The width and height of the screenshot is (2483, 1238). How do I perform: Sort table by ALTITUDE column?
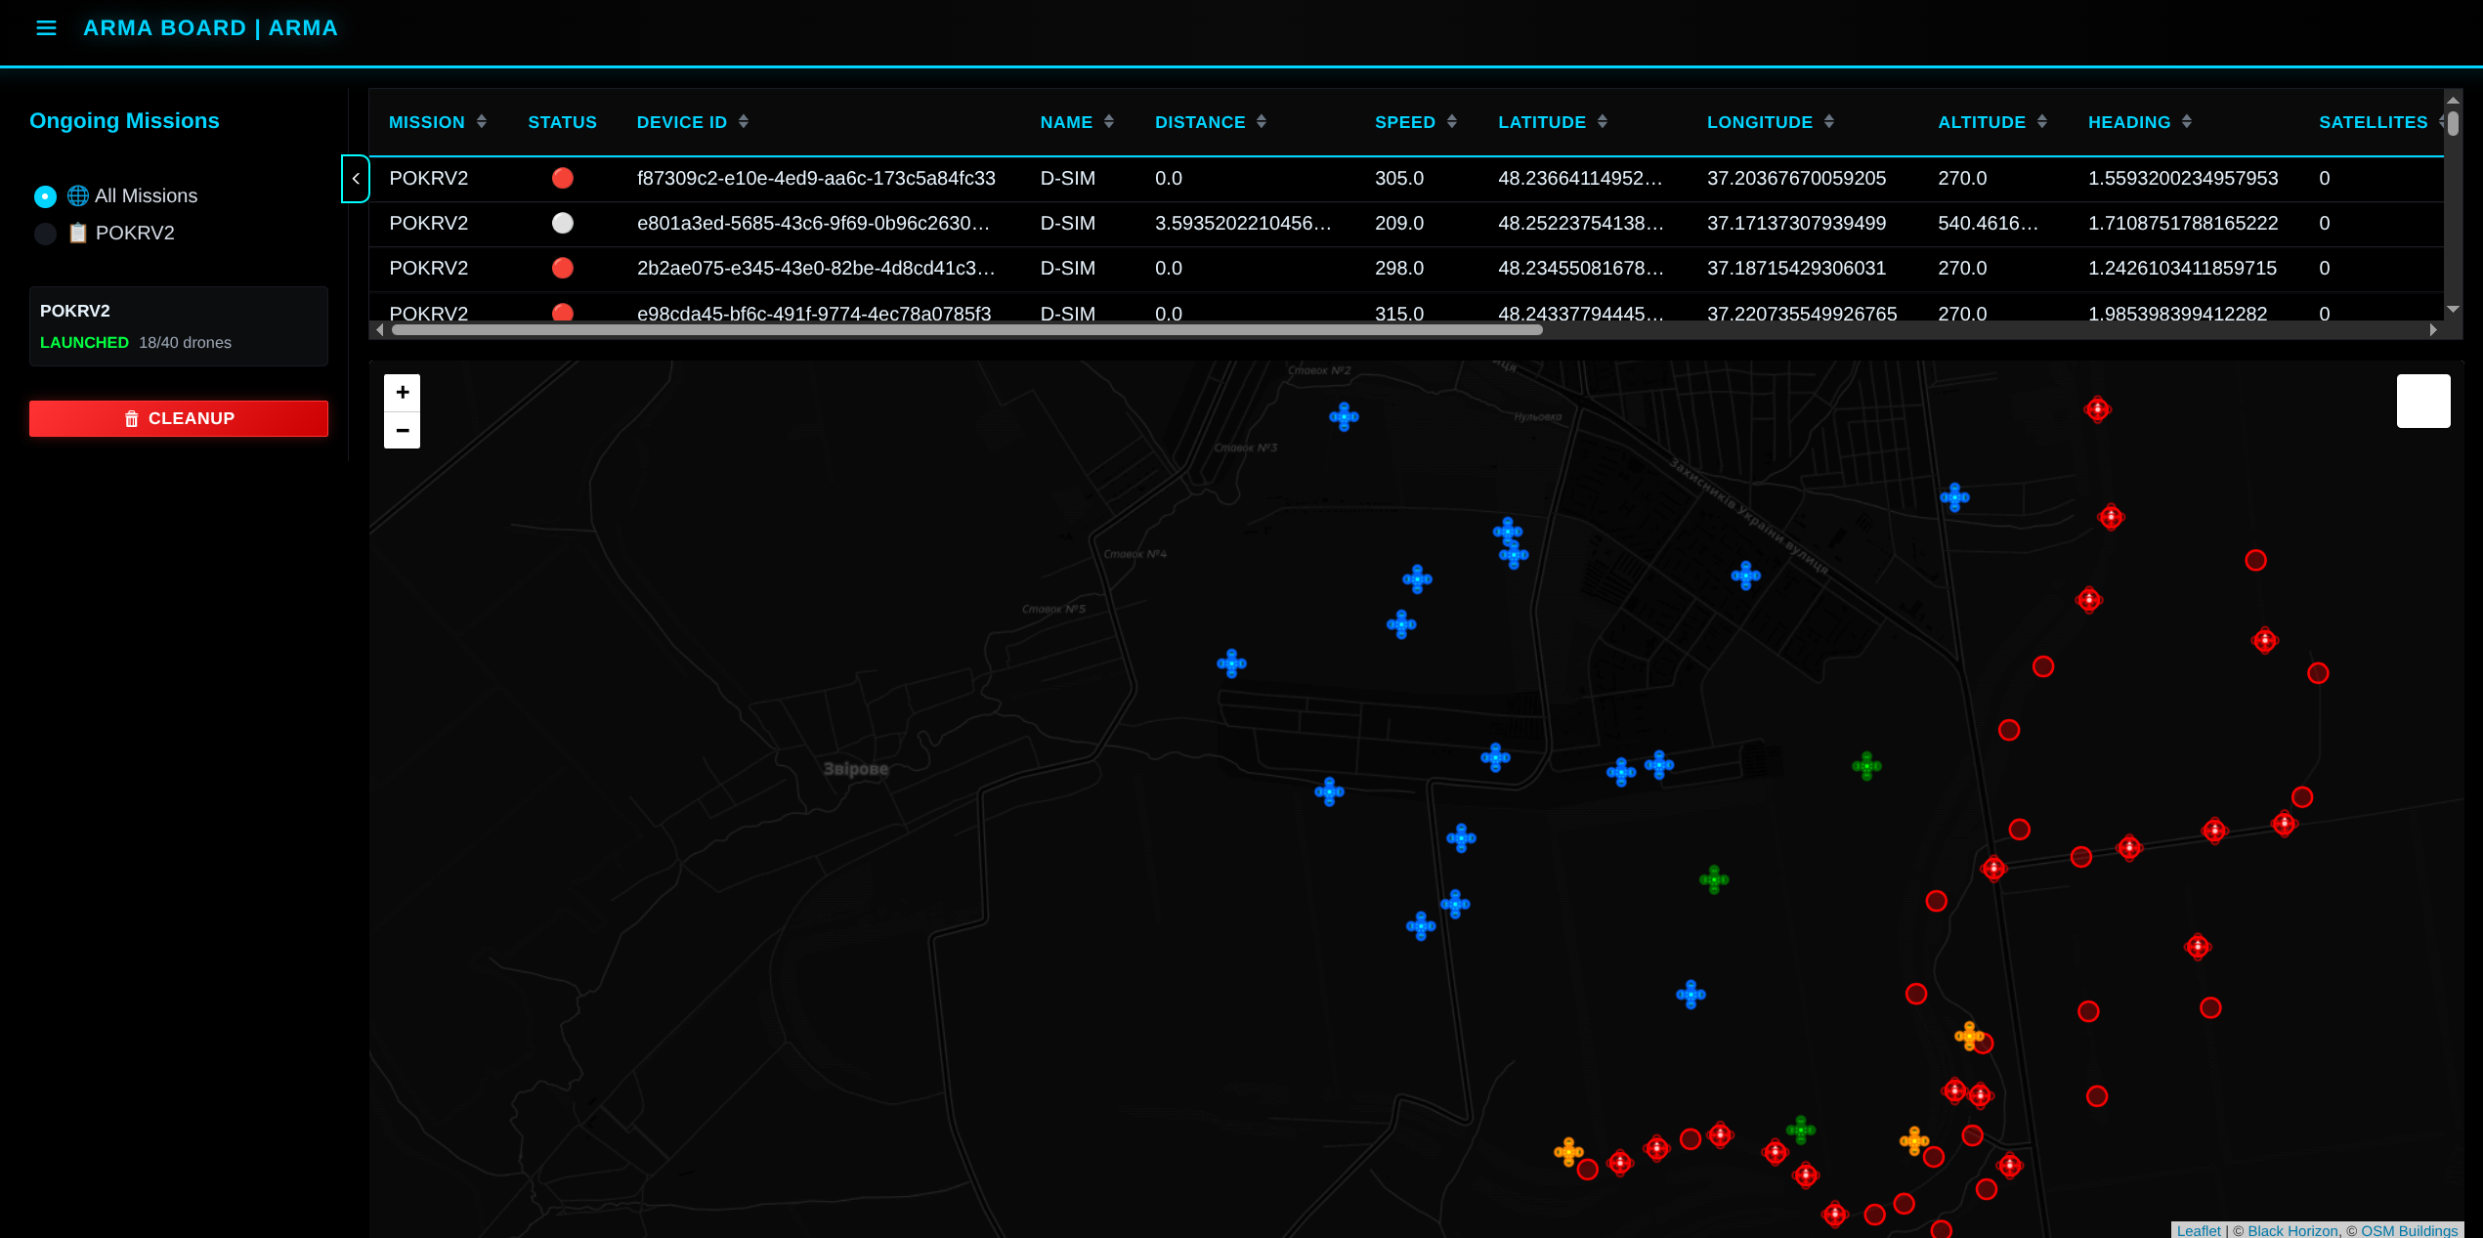(1992, 122)
